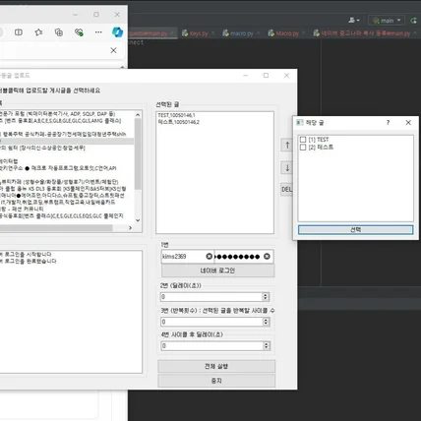Click the browser favorites star icon
This screenshot has width=421, height=421.
point(38,32)
